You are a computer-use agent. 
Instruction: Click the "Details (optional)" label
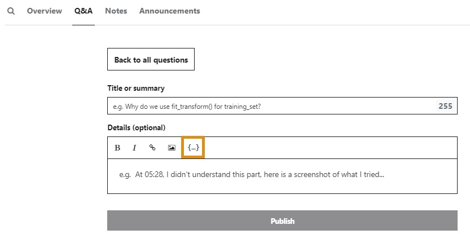(136, 127)
